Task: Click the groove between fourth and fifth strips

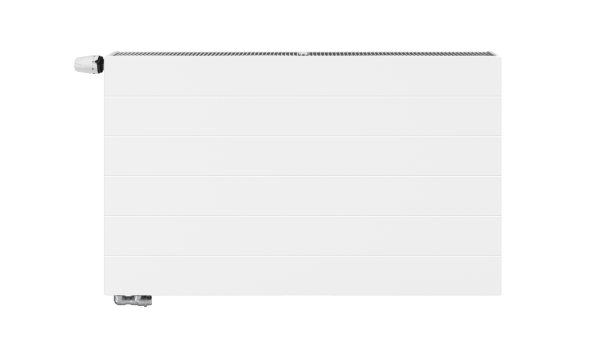Action: click(303, 215)
